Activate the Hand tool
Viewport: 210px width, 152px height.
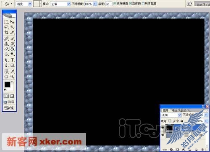coord(6,76)
